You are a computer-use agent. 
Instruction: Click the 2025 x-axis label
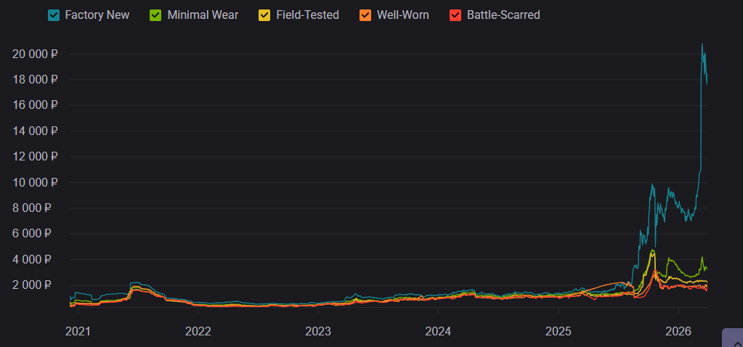[558, 331]
